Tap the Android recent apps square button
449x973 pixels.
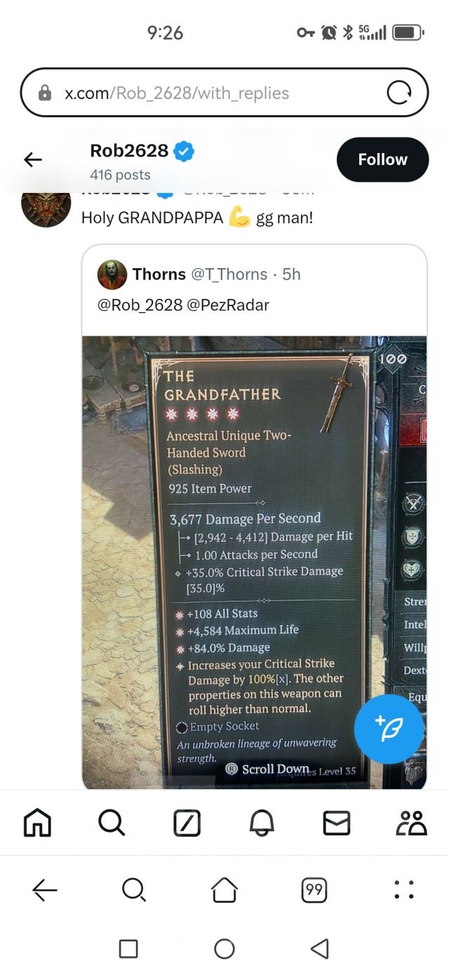(x=128, y=949)
